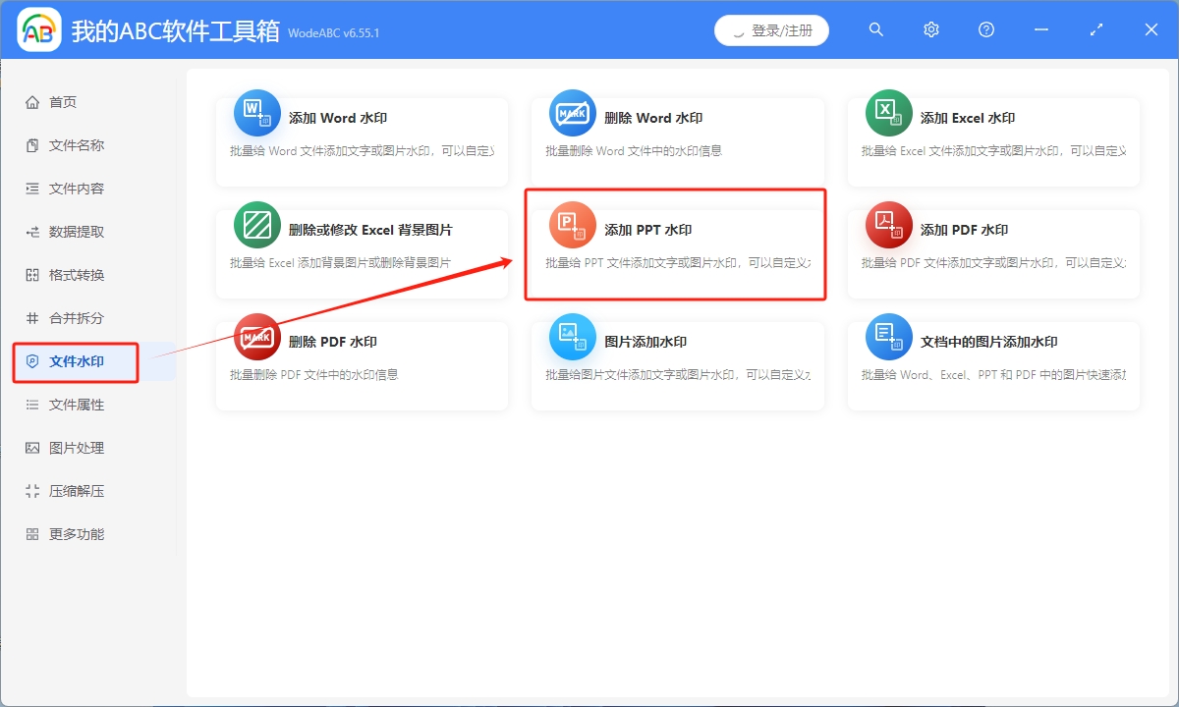This screenshot has height=707, width=1179.
Task: Switch to the 图片处理 sidebar section
Action: [59, 447]
